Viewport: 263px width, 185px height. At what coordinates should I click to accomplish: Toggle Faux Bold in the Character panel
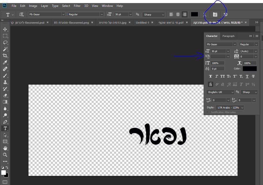210,76
